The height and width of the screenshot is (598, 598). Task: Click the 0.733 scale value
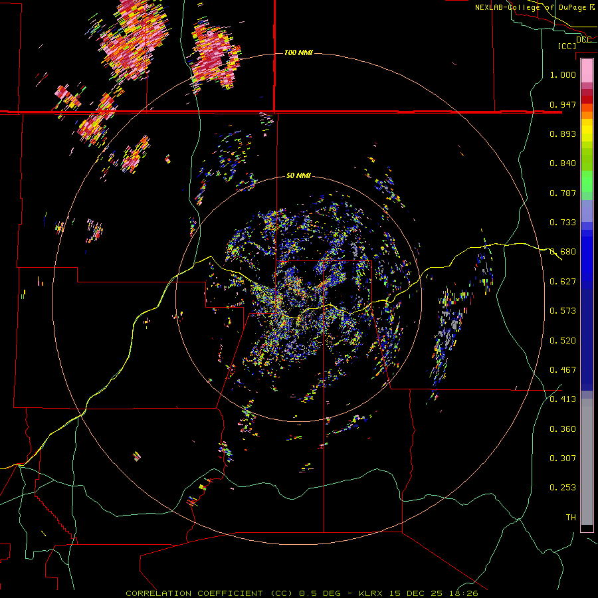[x=563, y=223]
